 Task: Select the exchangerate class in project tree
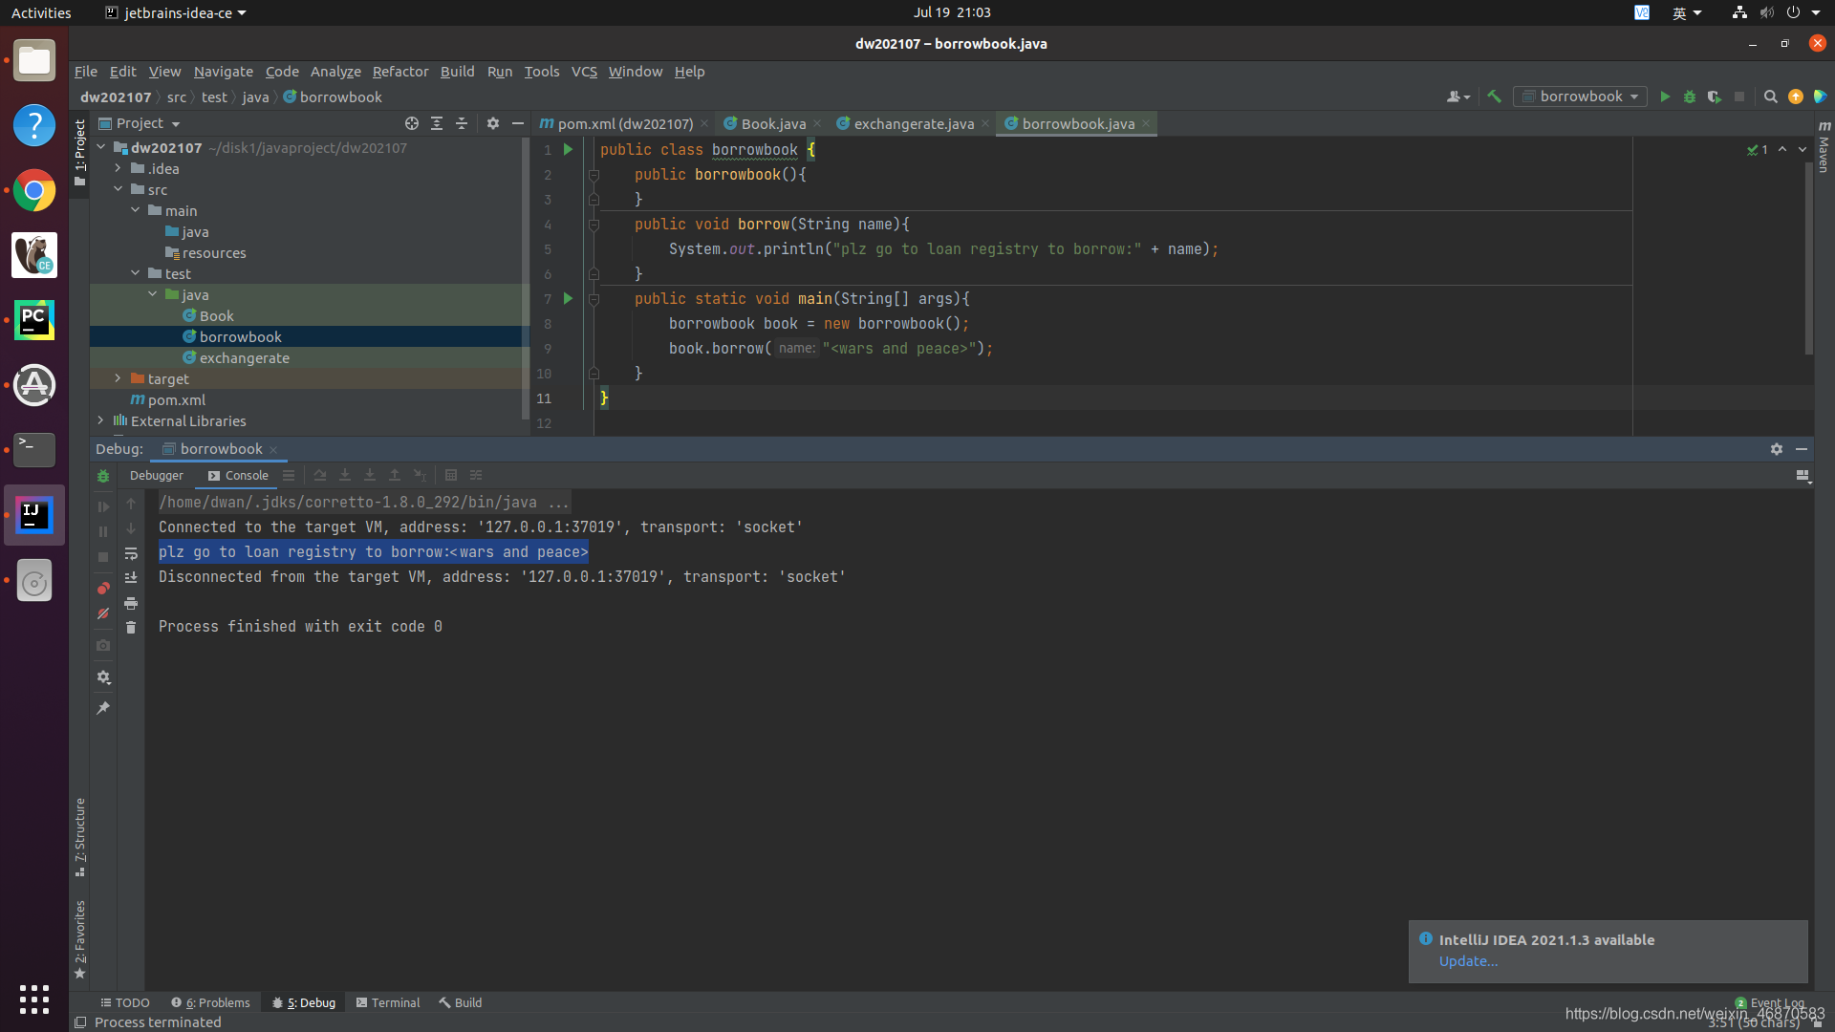245,358
